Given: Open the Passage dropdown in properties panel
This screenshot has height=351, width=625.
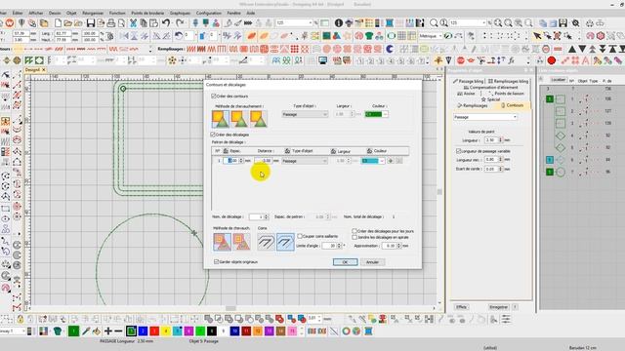Looking at the screenshot, I should [485, 117].
